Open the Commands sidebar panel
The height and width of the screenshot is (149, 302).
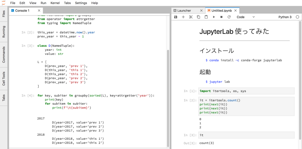(4, 55)
